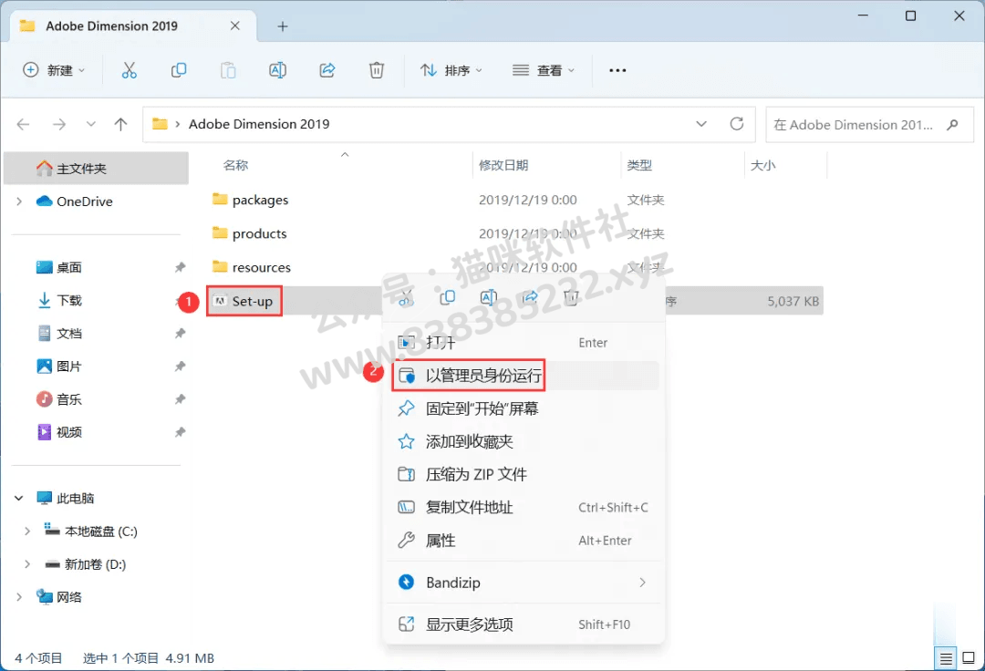Click the Rename icon in toolbar
Image resolution: width=985 pixels, height=671 pixels.
277,70
